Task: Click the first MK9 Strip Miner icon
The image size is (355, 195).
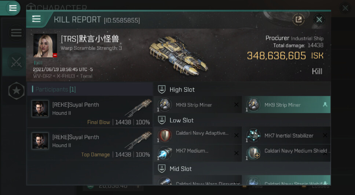Action: (165, 105)
